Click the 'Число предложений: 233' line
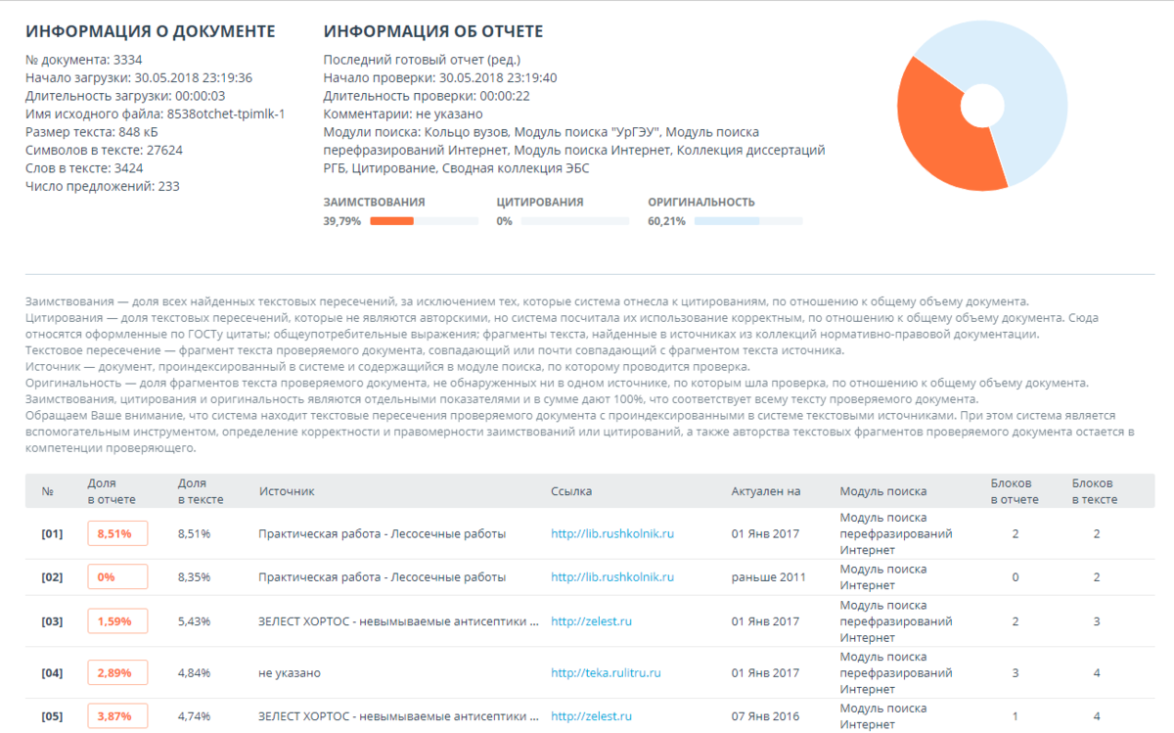The image size is (1174, 733). pyautogui.click(x=103, y=186)
